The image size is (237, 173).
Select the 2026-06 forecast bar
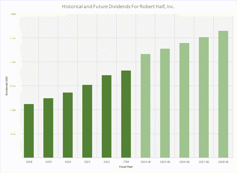tap(184, 101)
